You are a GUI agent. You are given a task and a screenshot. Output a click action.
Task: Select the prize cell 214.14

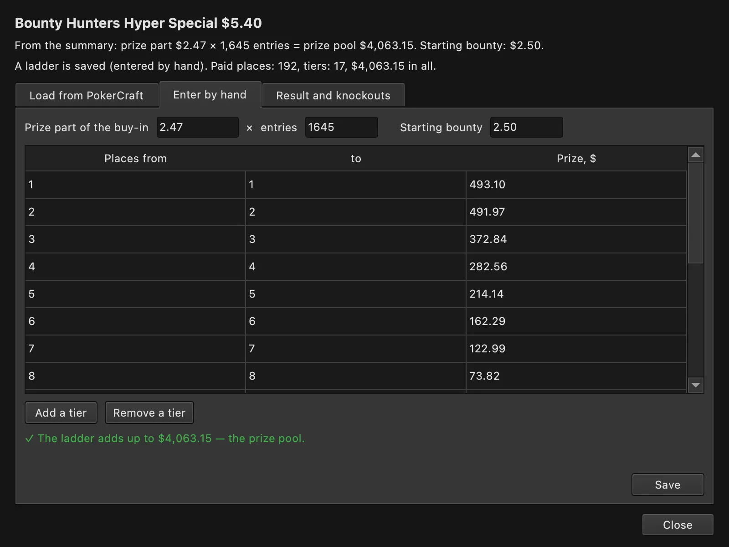(x=576, y=294)
